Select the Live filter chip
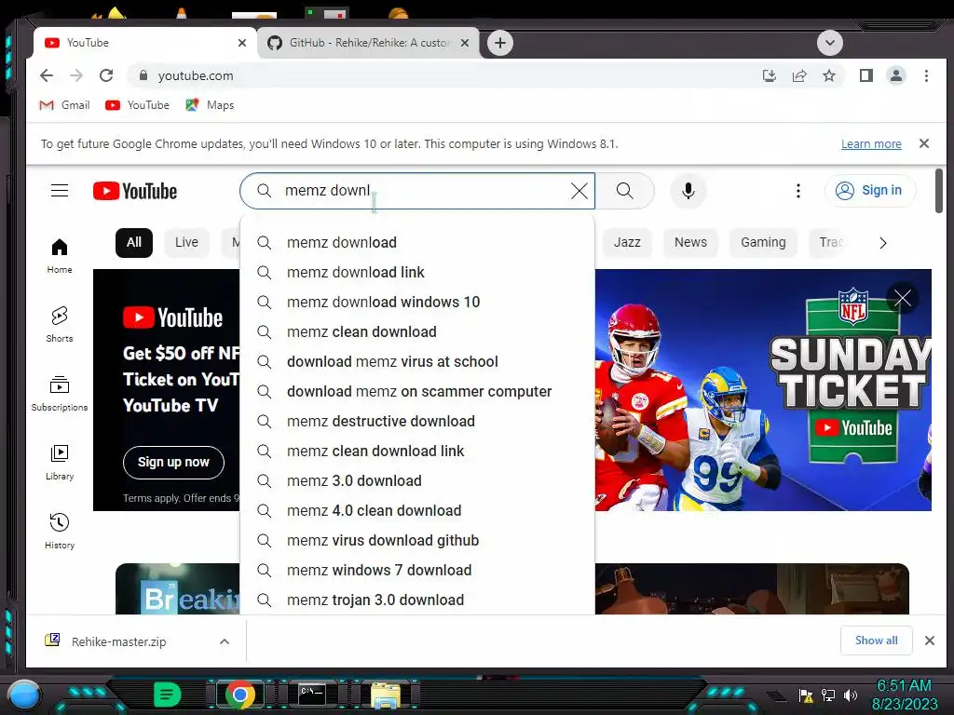This screenshot has width=954, height=715. [186, 243]
